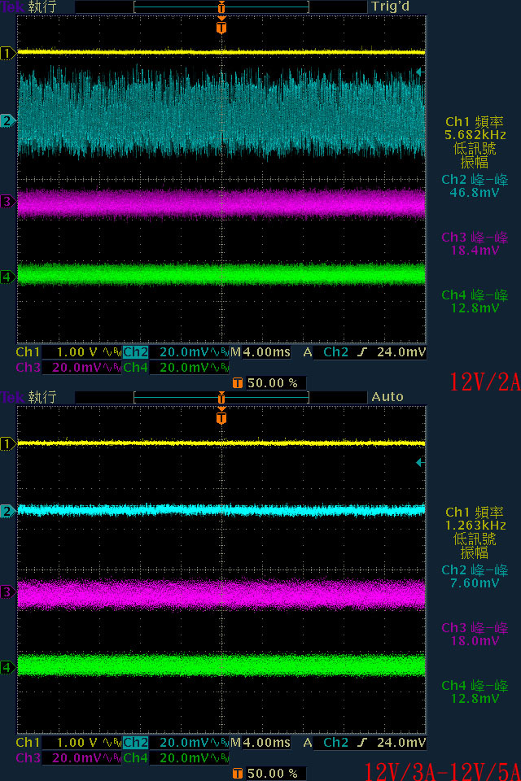Click the record-length bar in Trig'd capture

coord(221,7)
